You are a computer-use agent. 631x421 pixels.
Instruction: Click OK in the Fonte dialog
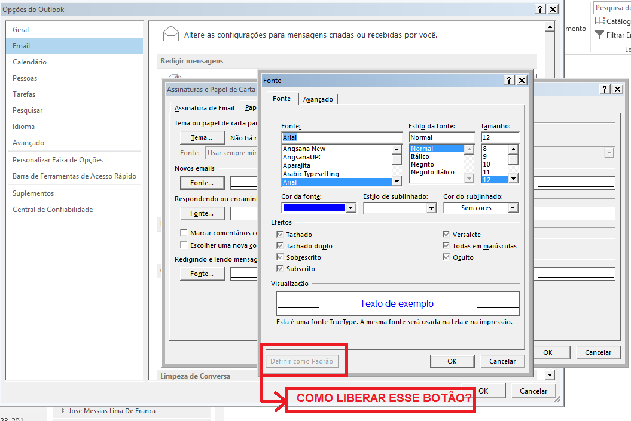[x=452, y=361]
